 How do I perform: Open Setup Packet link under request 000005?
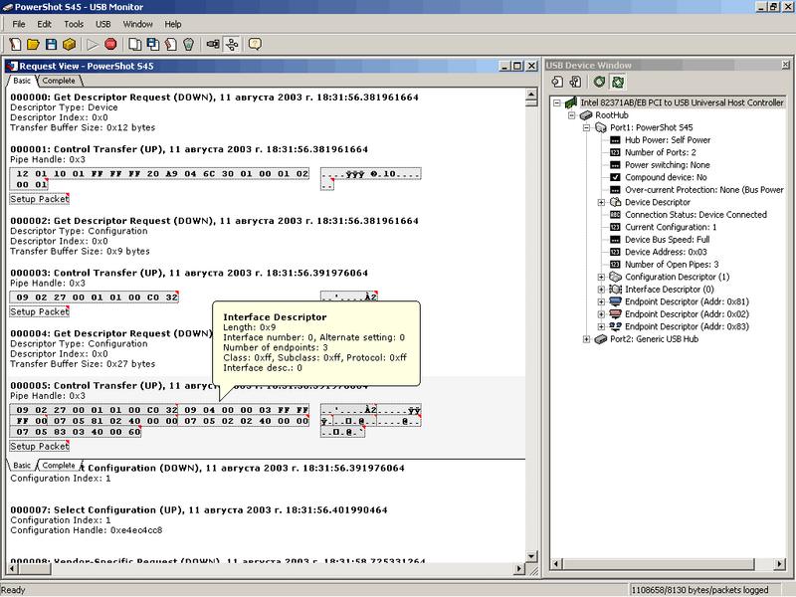tap(40, 446)
